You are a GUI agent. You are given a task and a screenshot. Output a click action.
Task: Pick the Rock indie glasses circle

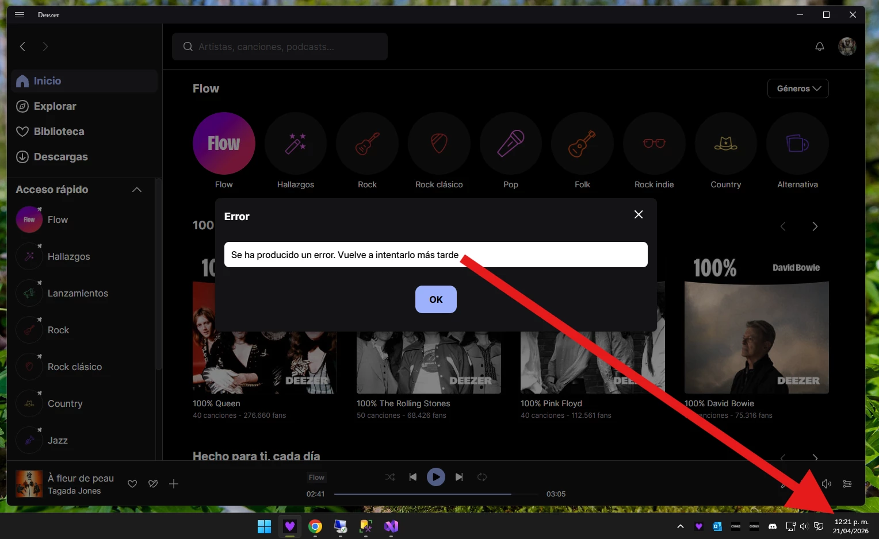click(654, 143)
